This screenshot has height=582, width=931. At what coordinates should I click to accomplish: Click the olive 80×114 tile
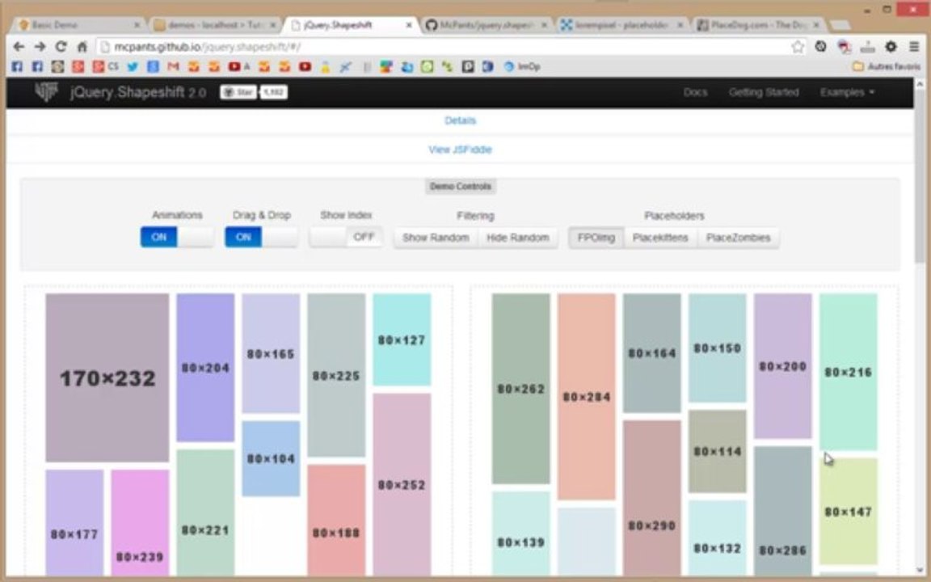click(718, 451)
